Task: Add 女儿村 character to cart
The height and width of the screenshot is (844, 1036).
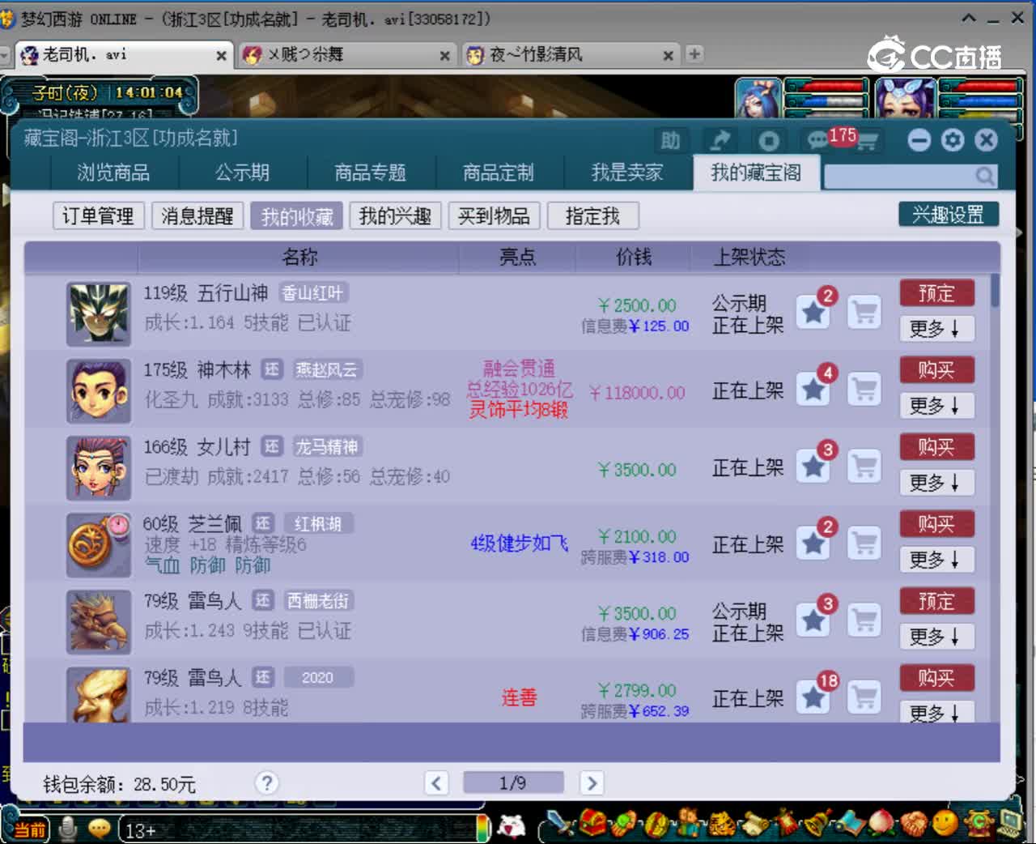Action: coord(864,467)
